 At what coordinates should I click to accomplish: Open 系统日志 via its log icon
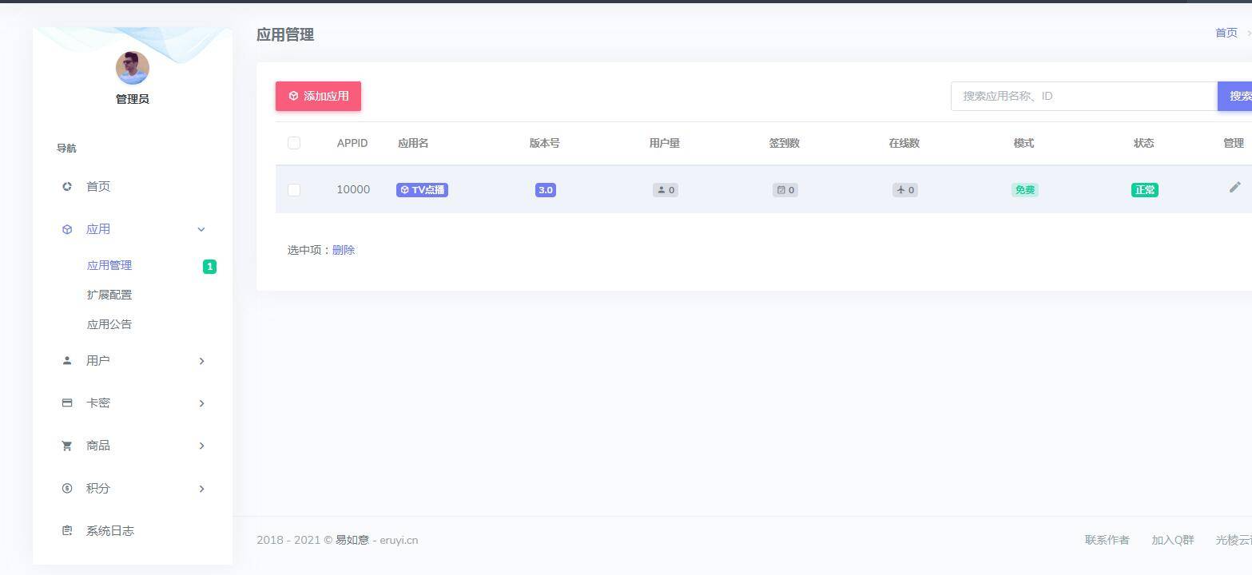pyautogui.click(x=67, y=531)
